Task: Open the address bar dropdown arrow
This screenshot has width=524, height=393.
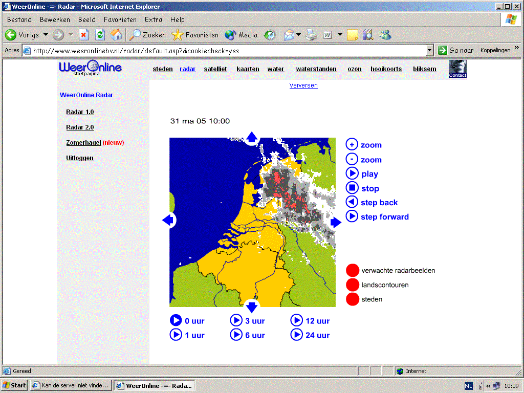Action: tap(429, 51)
